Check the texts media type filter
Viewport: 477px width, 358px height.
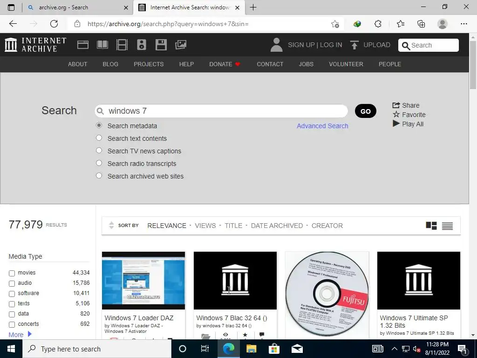click(12, 304)
